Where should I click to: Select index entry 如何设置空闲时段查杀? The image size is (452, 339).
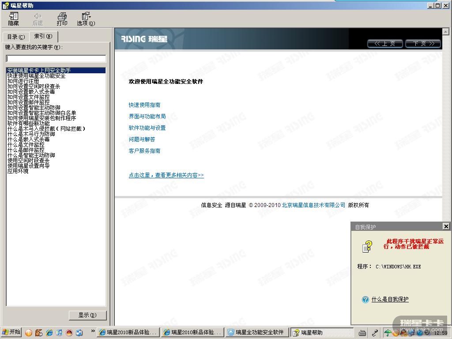click(x=34, y=86)
